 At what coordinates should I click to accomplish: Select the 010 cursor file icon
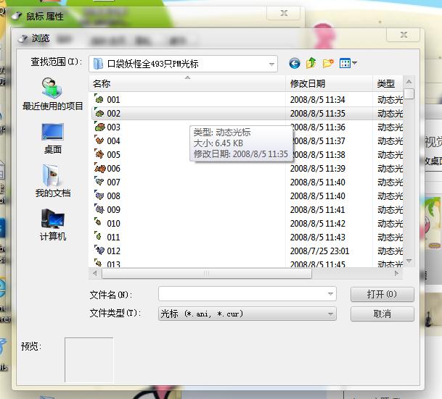pyautogui.click(x=99, y=223)
